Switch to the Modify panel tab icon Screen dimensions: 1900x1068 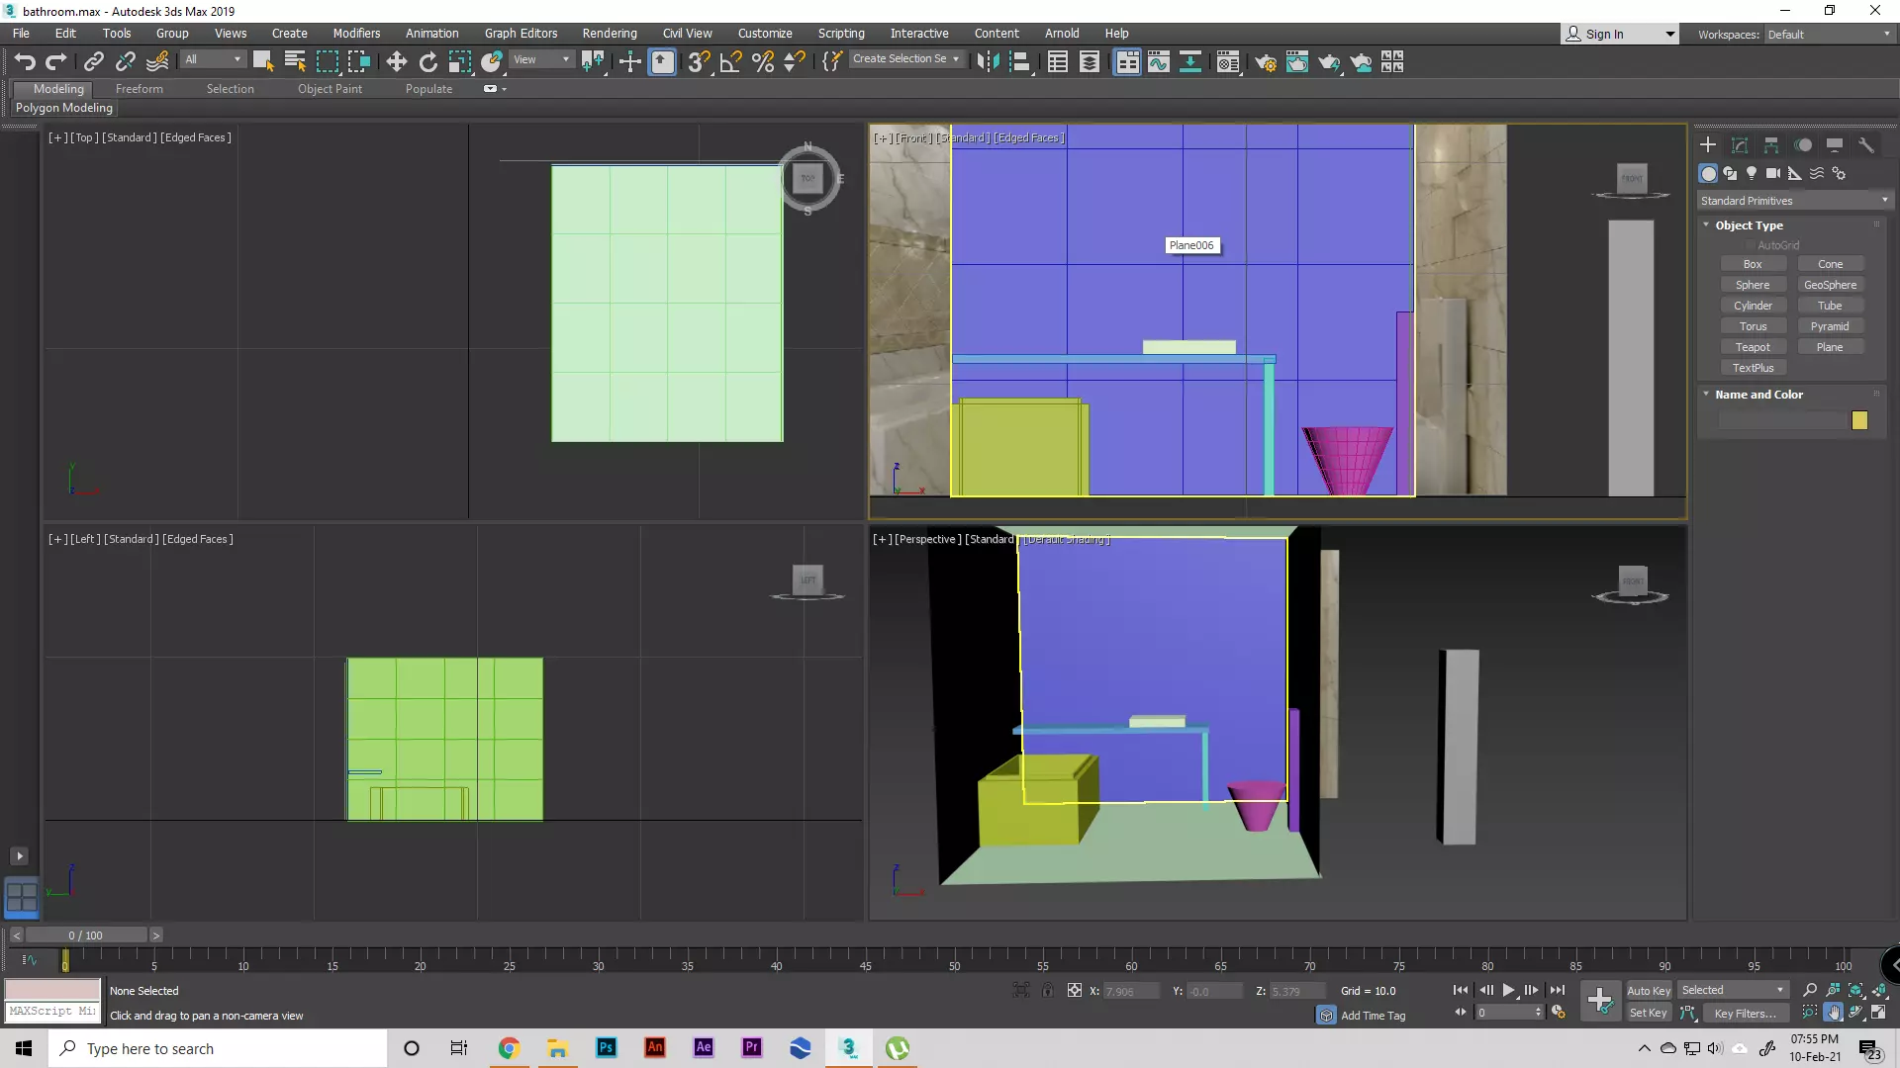pyautogui.click(x=1740, y=145)
